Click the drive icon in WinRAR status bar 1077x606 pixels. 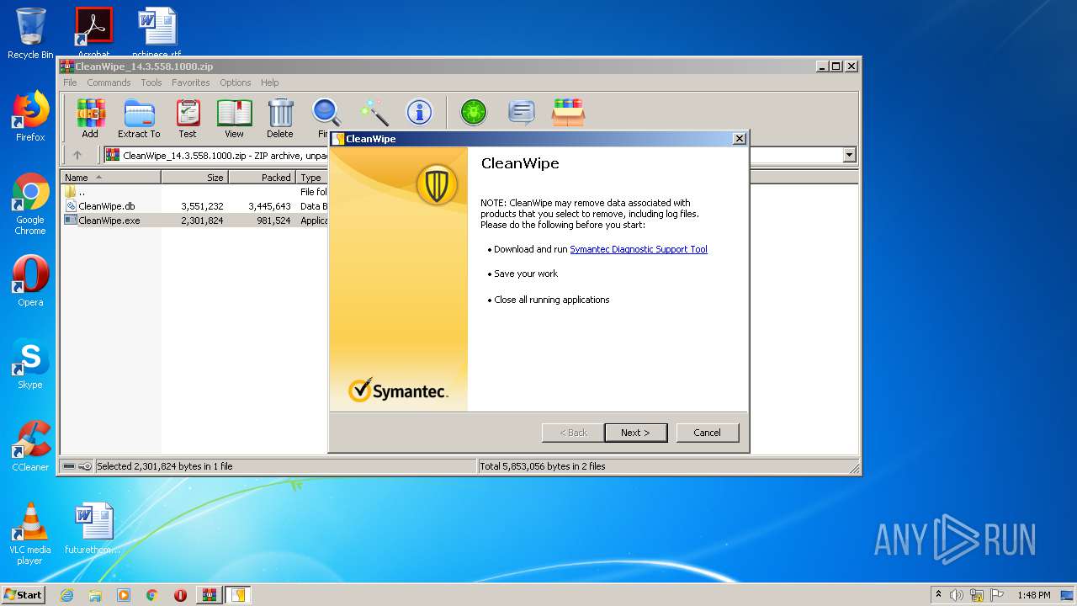click(69, 466)
